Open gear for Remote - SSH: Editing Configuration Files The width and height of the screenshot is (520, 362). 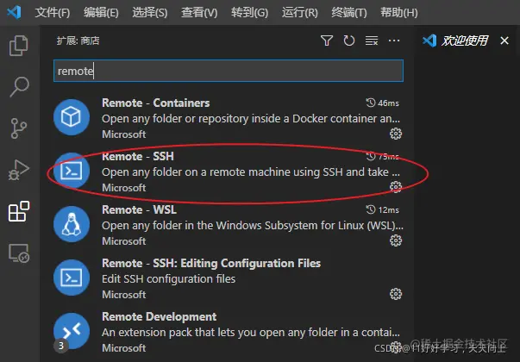pyautogui.click(x=395, y=294)
